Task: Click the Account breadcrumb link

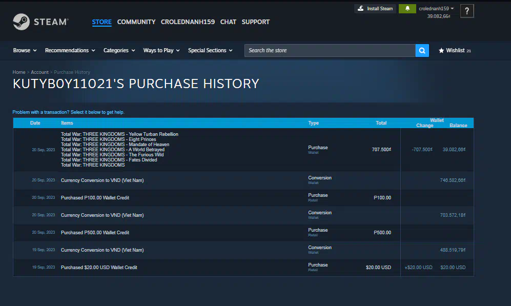Action: 39,72
